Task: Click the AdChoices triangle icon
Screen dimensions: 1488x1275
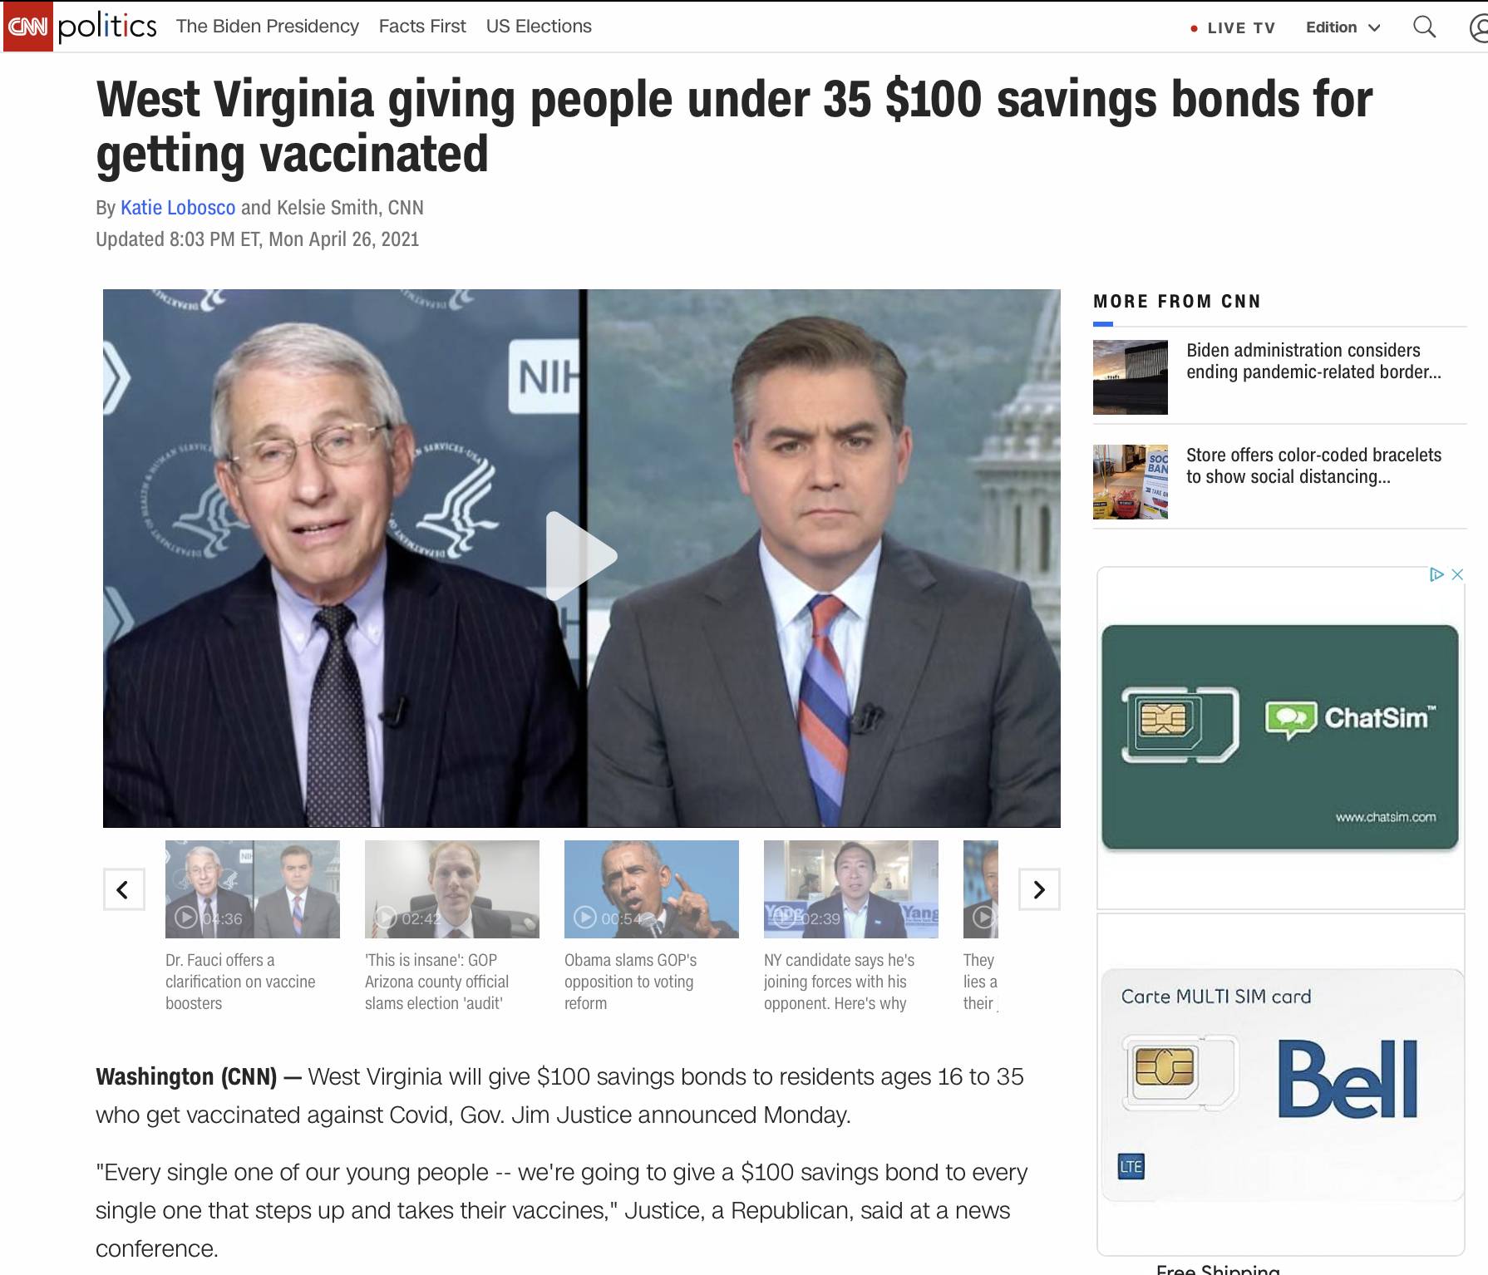Action: click(x=1436, y=574)
